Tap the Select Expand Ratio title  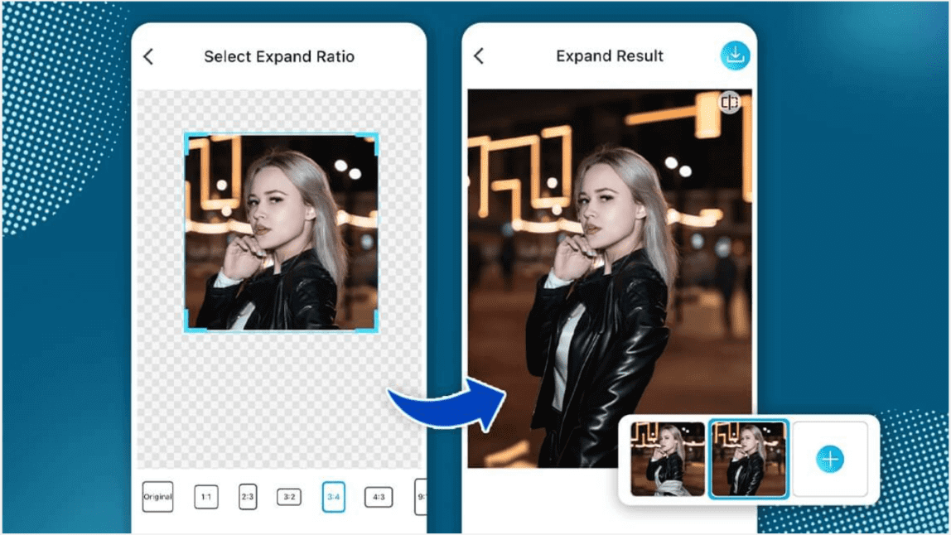[279, 56]
